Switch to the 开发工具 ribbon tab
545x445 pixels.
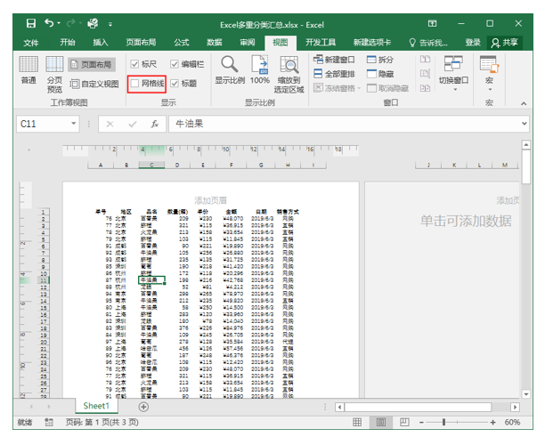[x=321, y=43]
